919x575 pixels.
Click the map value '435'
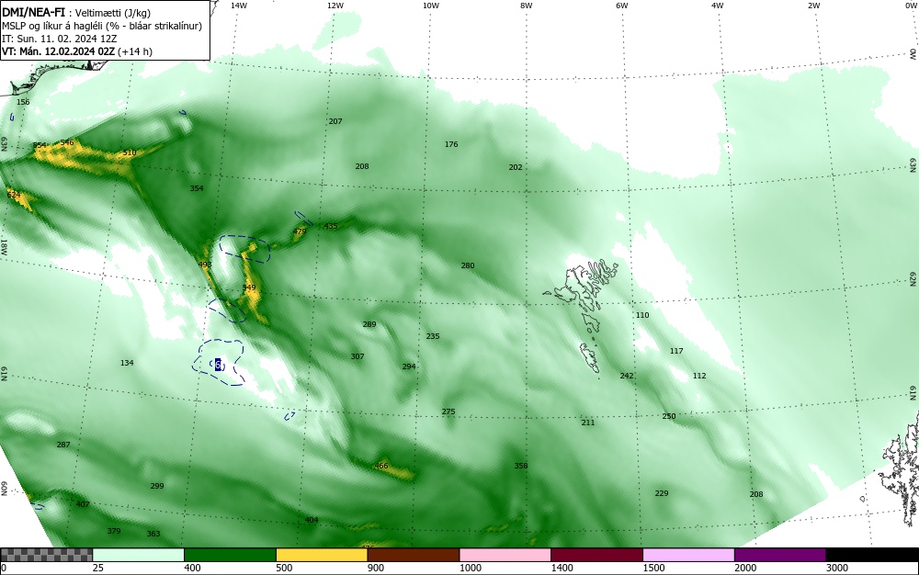[331, 226]
